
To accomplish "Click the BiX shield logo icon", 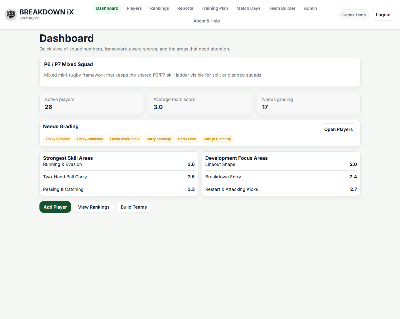I will click(x=11, y=15).
